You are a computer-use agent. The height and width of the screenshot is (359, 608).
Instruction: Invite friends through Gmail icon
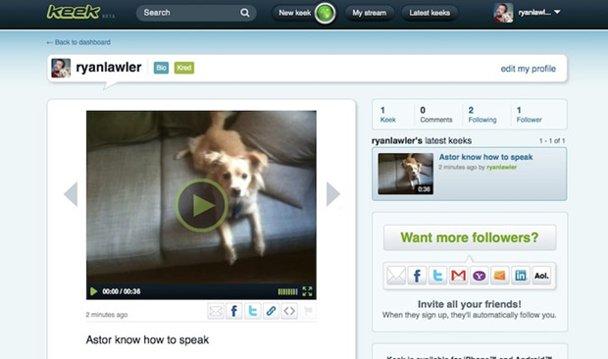pyautogui.click(x=458, y=276)
